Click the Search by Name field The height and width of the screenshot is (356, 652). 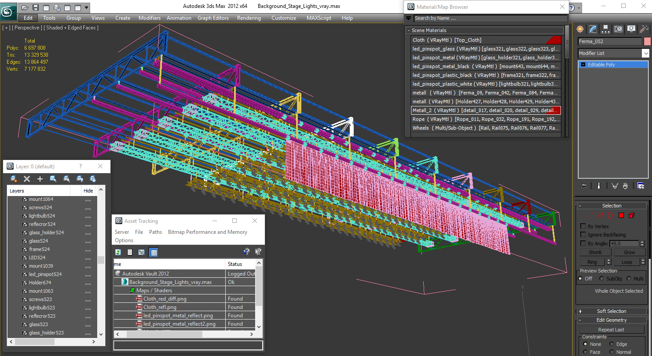tap(491, 18)
